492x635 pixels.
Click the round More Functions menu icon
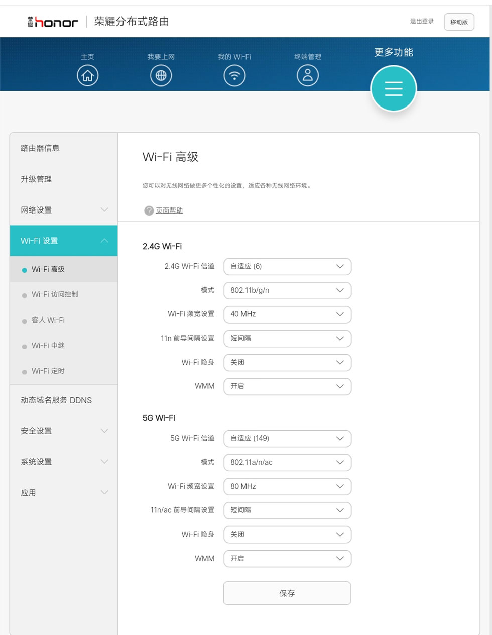(x=393, y=89)
